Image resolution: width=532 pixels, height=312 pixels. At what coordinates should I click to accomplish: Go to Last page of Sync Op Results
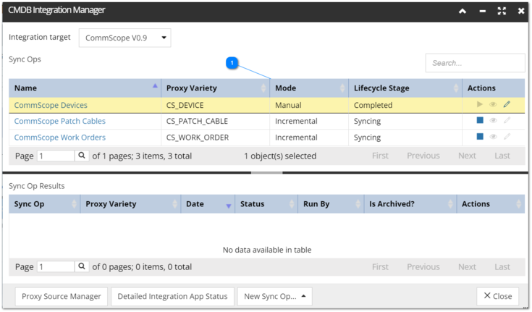click(x=502, y=267)
